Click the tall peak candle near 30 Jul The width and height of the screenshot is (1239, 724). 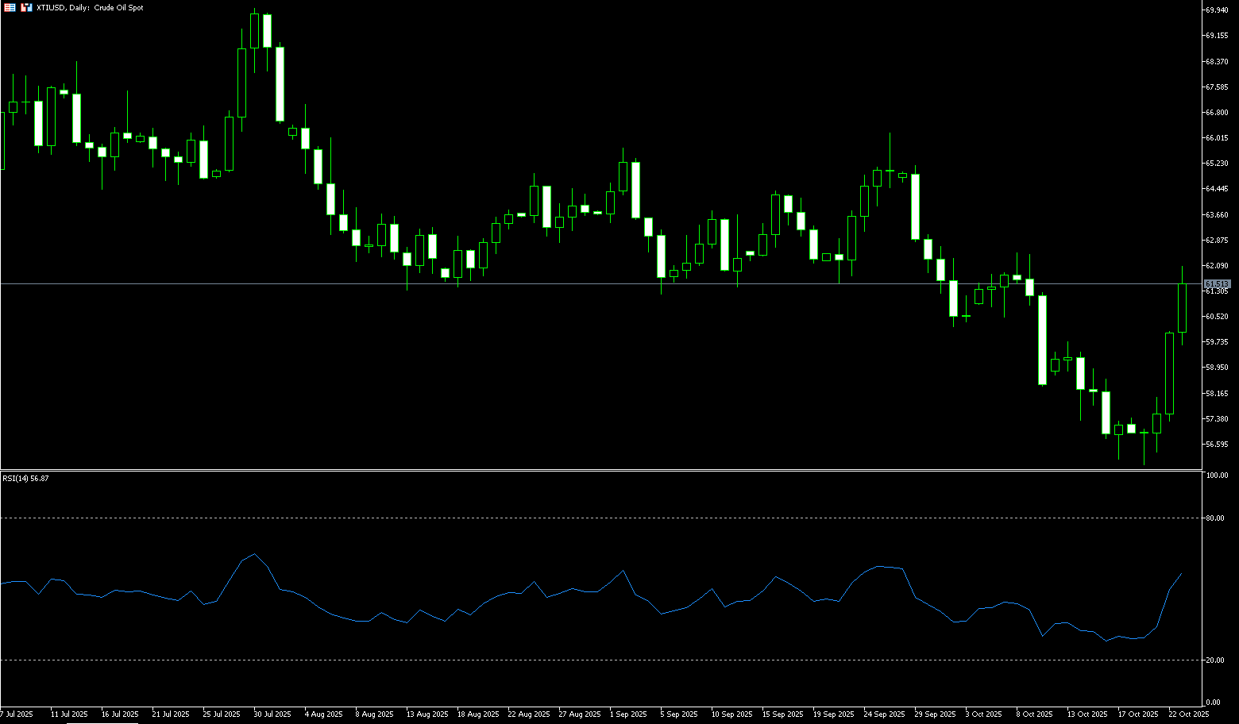255,31
